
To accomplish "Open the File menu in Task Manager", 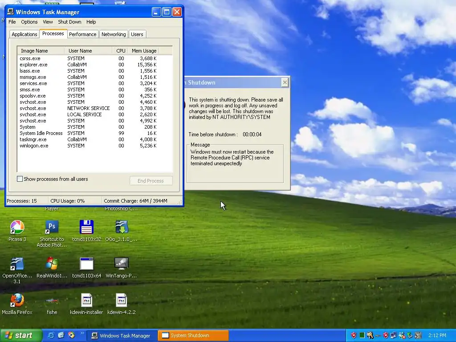I will pos(12,22).
